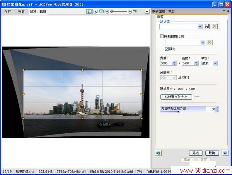This screenshot has width=232, height=175.
Task: Click the fit image zoom icon
Action: pyautogui.click(x=95, y=12)
